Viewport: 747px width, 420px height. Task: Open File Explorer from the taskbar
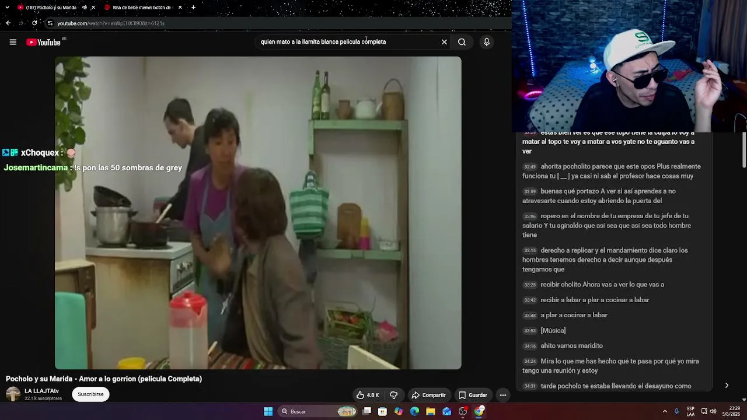coord(431,411)
